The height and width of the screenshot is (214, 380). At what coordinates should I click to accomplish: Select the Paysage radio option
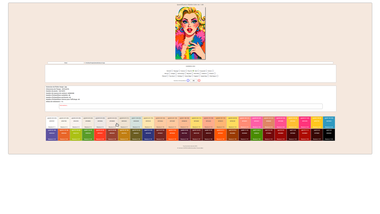tap(179, 71)
